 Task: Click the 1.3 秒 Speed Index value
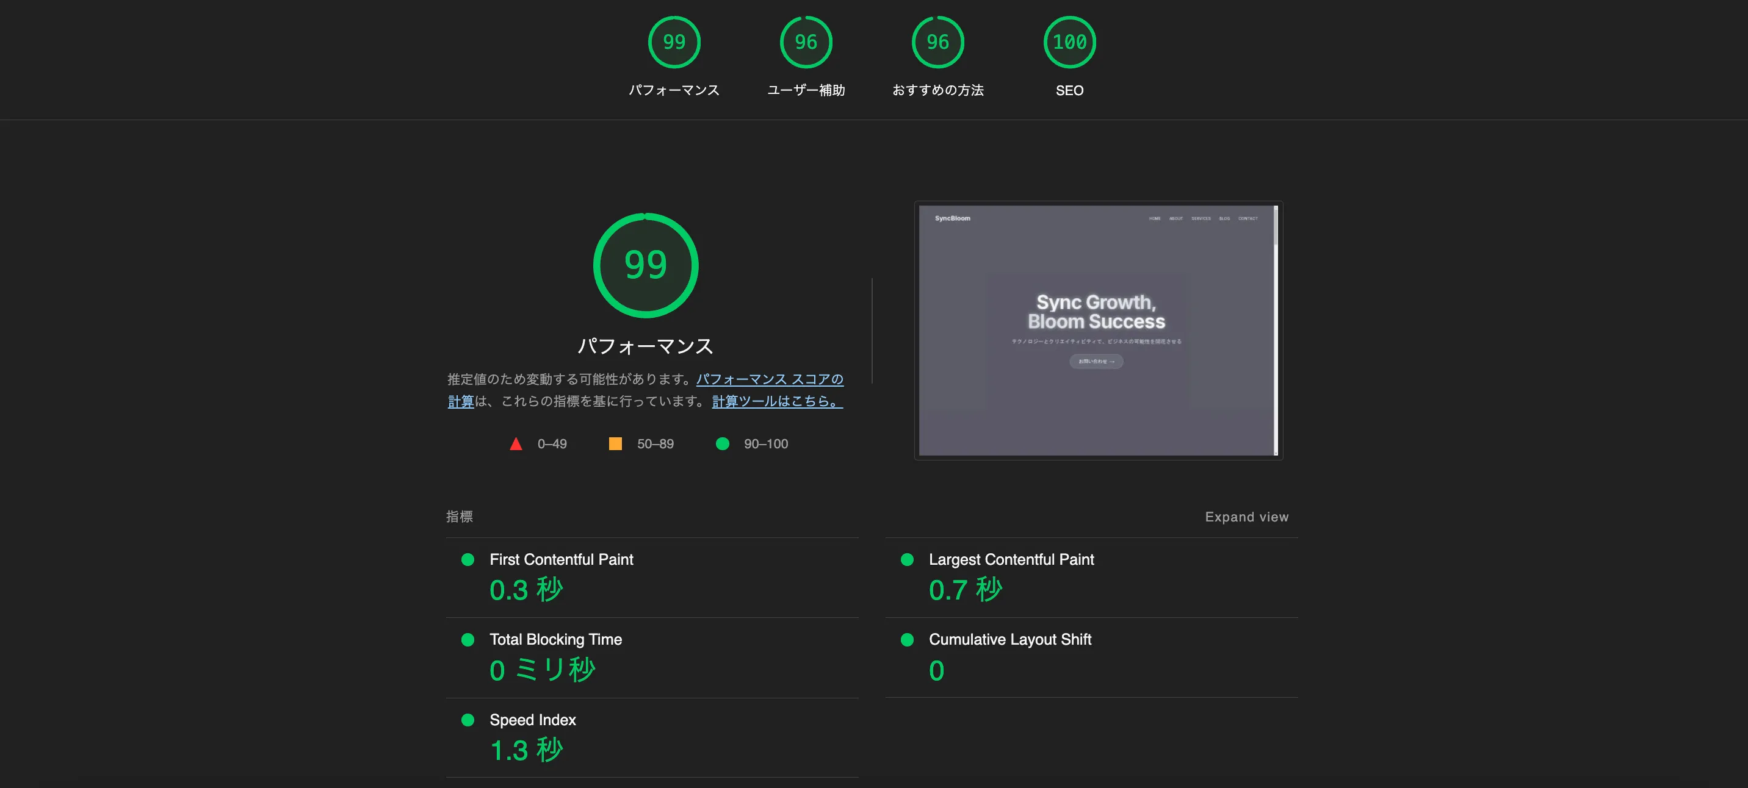pyautogui.click(x=527, y=750)
